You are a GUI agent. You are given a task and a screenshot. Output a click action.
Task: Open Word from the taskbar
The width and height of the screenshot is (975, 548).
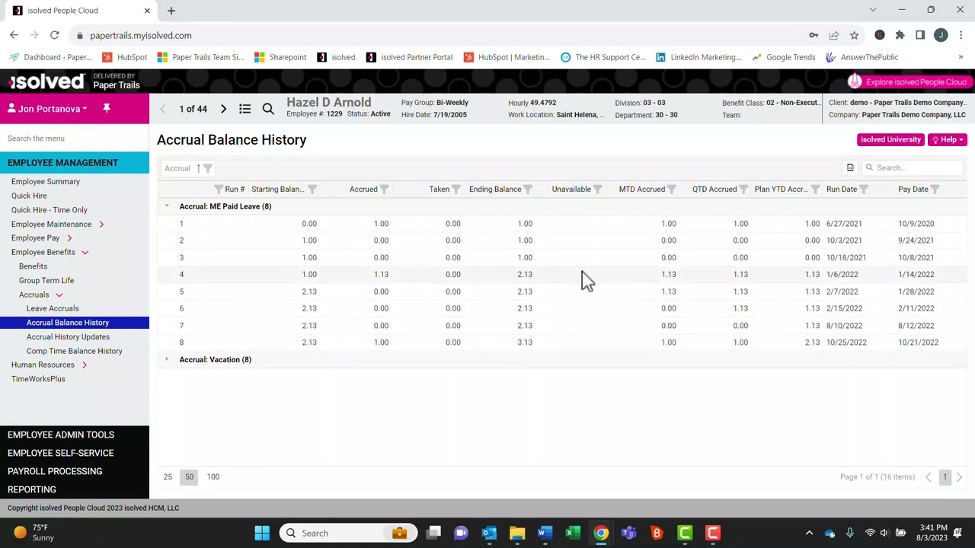point(545,533)
